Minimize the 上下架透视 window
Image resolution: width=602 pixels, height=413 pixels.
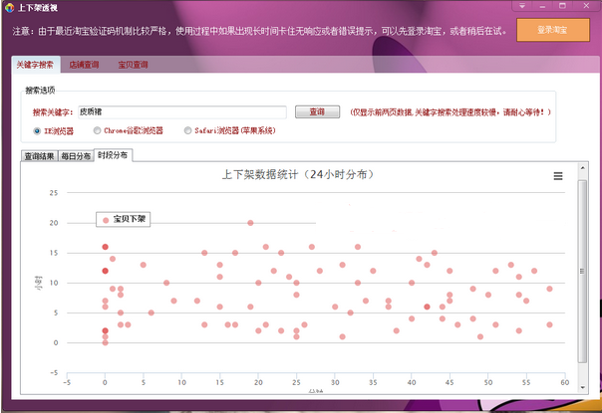(542, 6)
